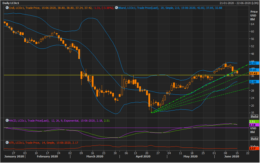The height and width of the screenshot is (163, 260).
Task: Click the Price USD Bbl axis title
Action: click(x=254, y=16)
